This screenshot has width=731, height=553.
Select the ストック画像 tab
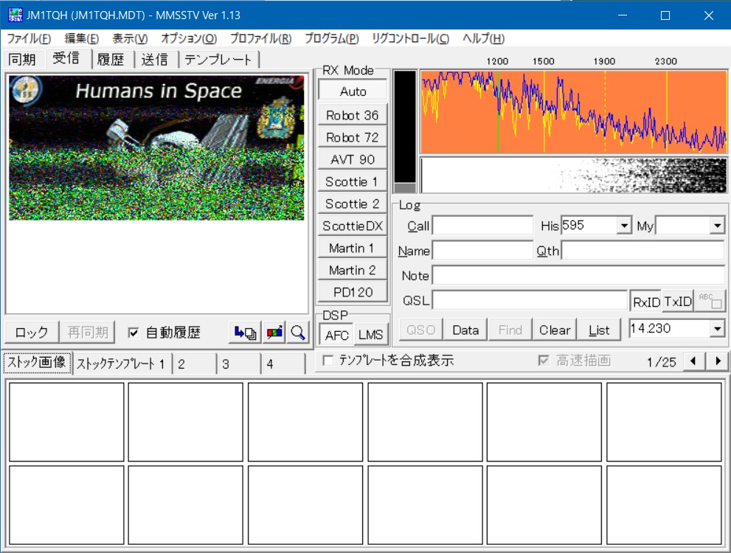[x=37, y=363]
